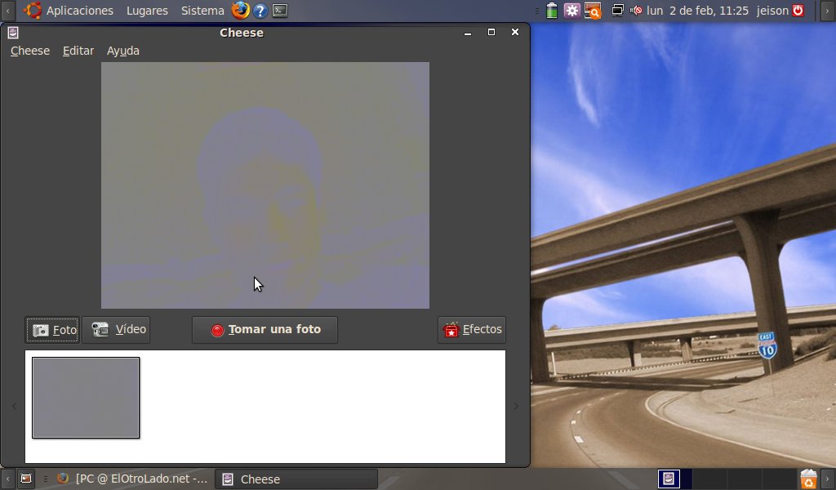
Task: Open the Help launcher icon
Action: 260,10
